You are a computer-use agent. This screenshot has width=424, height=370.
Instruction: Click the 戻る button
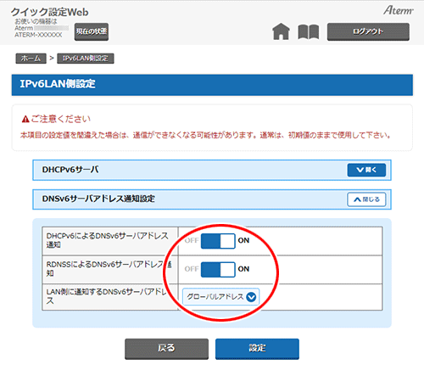166,349
